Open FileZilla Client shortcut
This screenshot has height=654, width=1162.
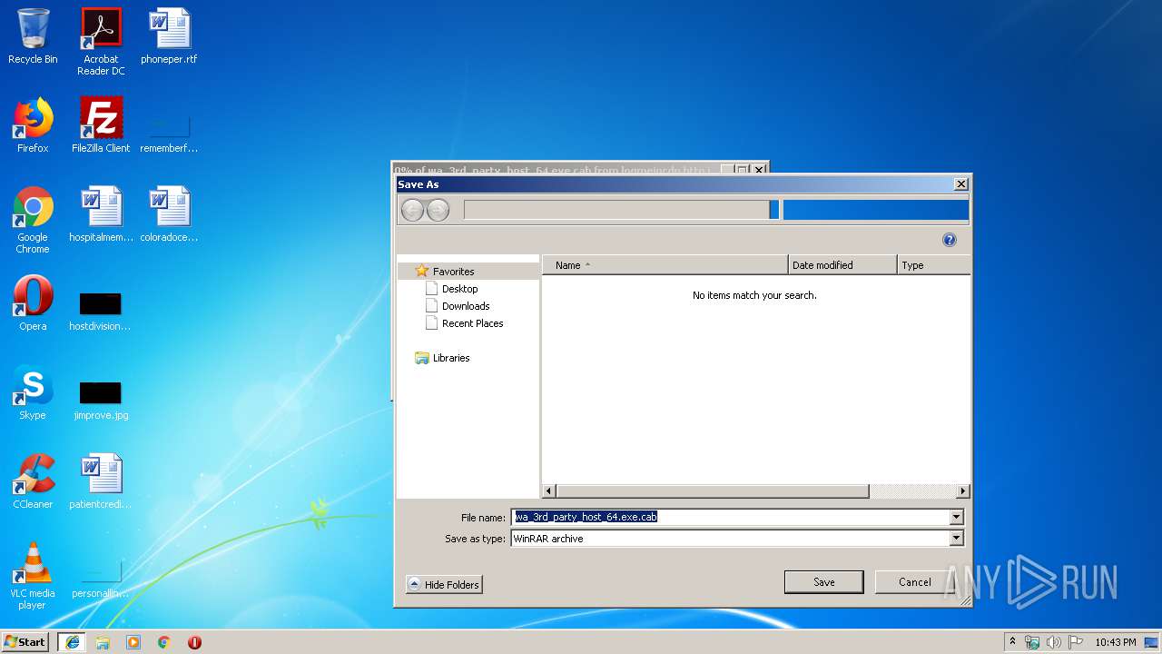(101, 125)
